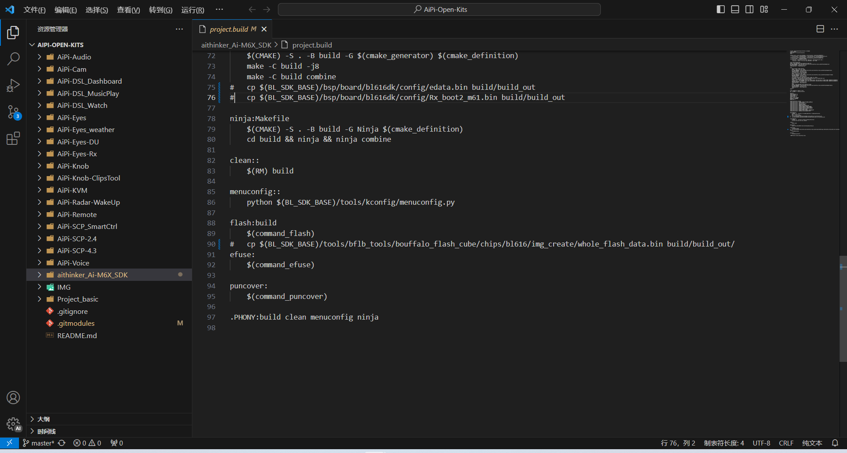
Task: Open Explorer views and more actions ellipsis
Action: 179,29
